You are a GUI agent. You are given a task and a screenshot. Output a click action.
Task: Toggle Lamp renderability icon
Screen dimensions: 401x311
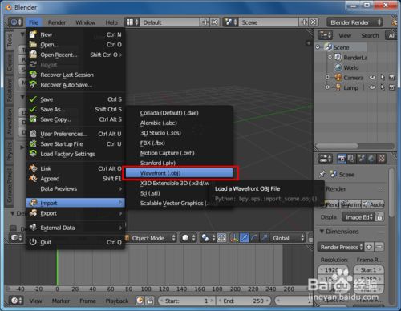pos(392,87)
